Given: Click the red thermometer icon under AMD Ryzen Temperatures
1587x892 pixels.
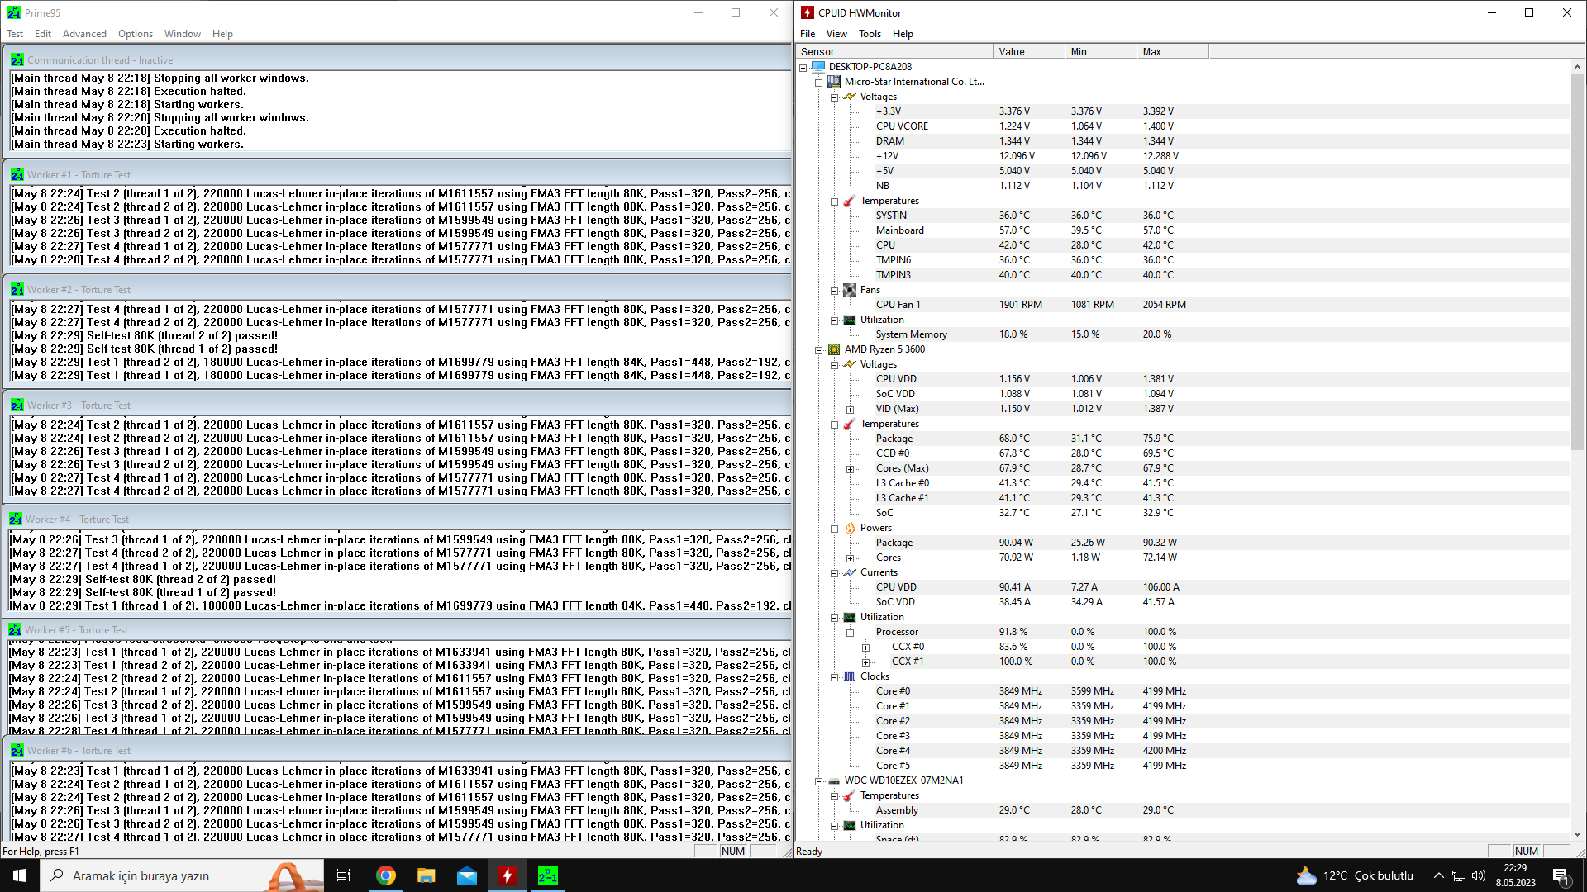Looking at the screenshot, I should [849, 424].
